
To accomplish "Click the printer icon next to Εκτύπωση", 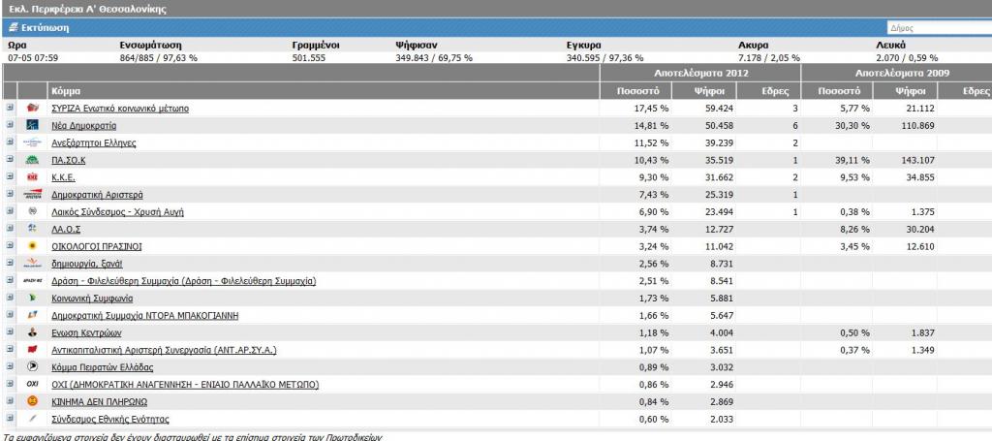I will click(14, 28).
